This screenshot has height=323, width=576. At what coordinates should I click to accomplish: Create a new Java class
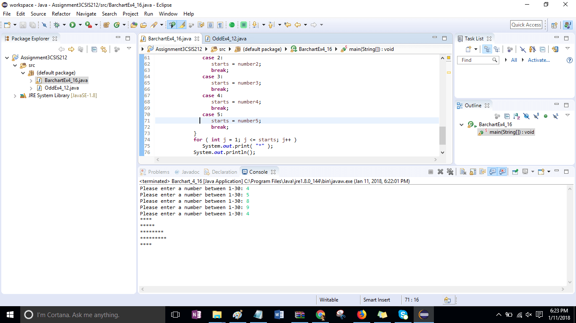point(116,24)
